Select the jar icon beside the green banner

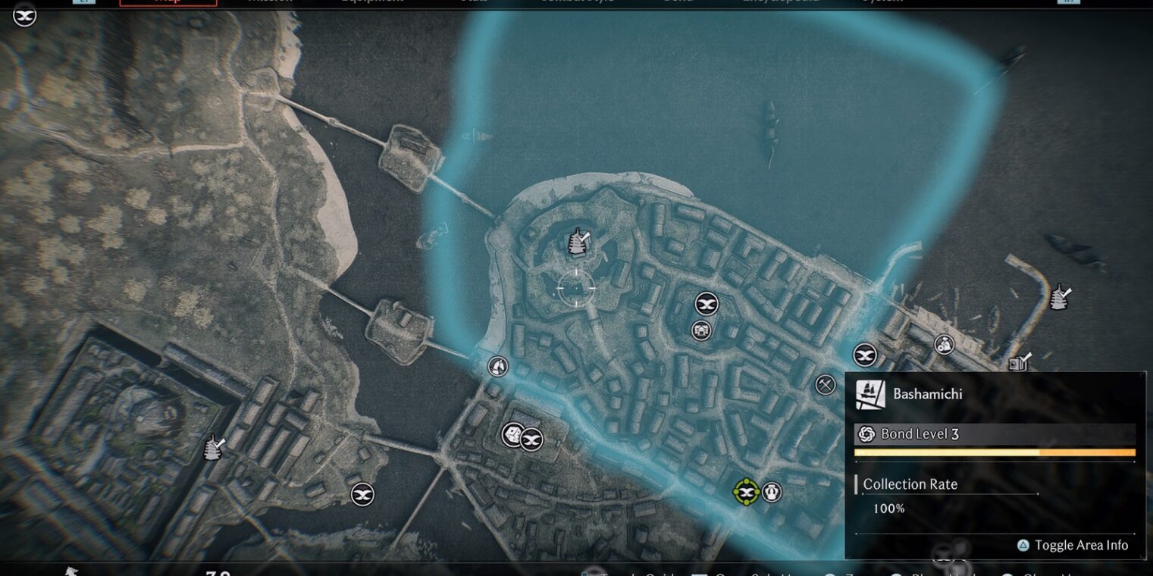coord(772,492)
